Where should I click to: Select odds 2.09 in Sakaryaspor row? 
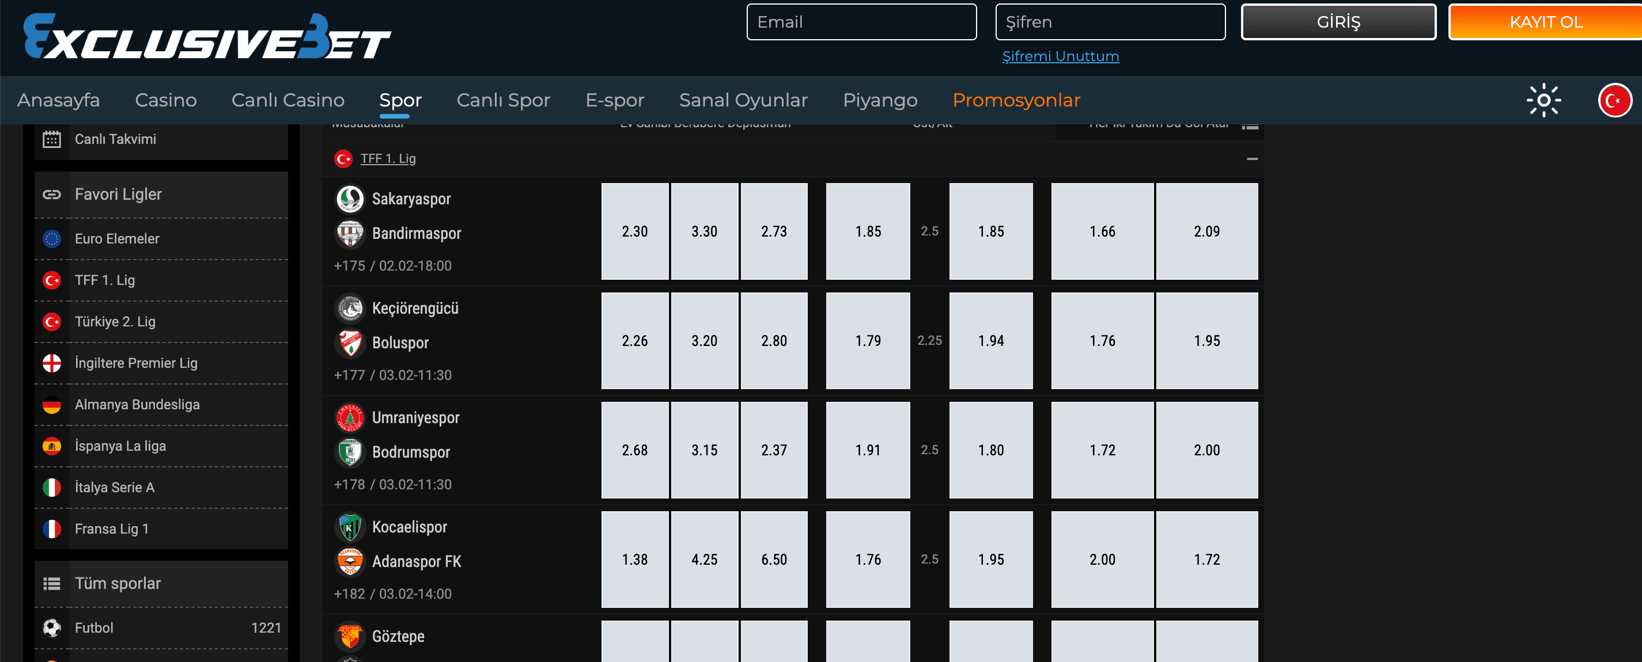(x=1206, y=231)
